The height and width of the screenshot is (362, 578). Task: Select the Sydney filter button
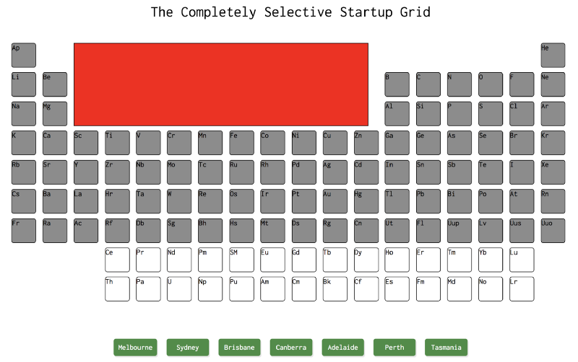tap(188, 348)
